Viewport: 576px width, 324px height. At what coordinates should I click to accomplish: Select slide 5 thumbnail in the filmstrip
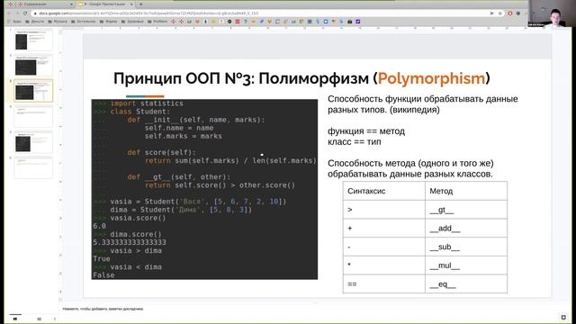(x=33, y=142)
